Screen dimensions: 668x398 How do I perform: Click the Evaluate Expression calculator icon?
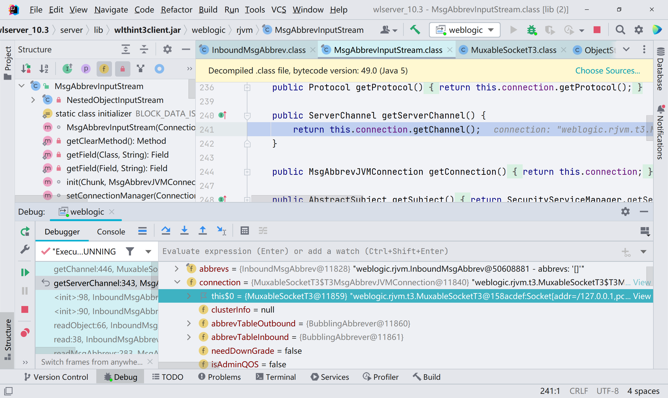[245, 230]
